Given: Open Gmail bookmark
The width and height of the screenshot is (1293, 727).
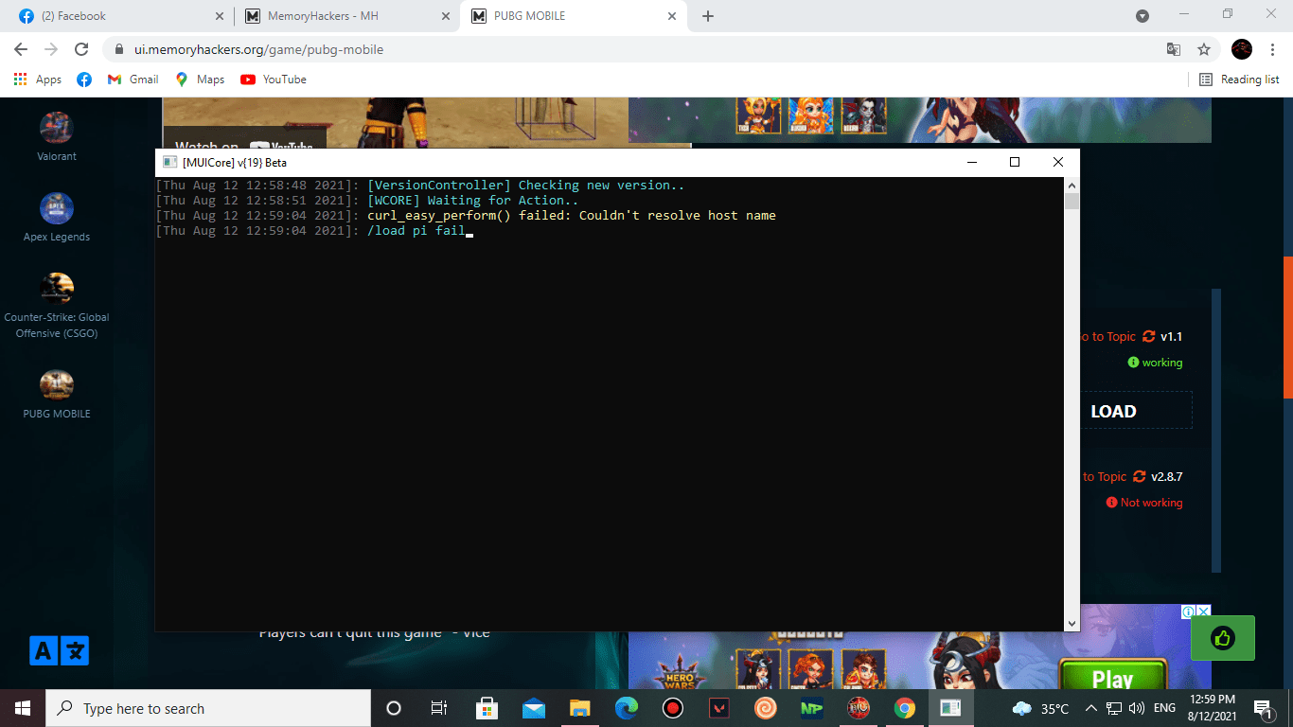Looking at the screenshot, I should click(x=133, y=80).
